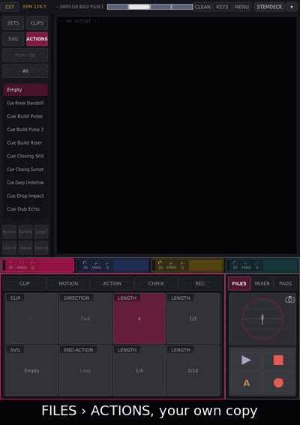The height and width of the screenshot is (425, 300).
Task: Switch to the SETS tab
Action: tap(13, 22)
